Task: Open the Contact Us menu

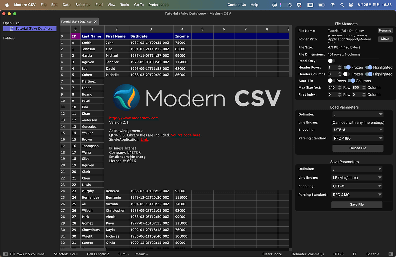Action: coord(237,5)
